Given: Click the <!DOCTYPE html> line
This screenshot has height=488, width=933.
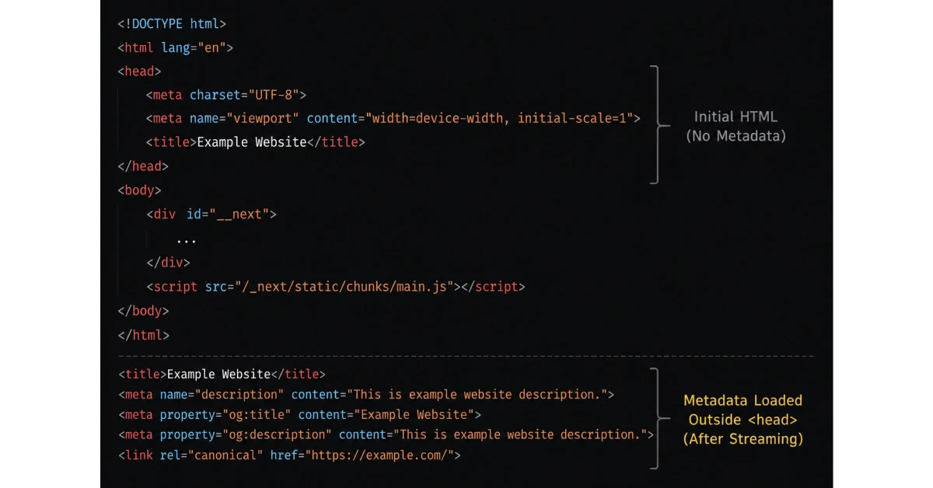Looking at the screenshot, I should [x=172, y=23].
